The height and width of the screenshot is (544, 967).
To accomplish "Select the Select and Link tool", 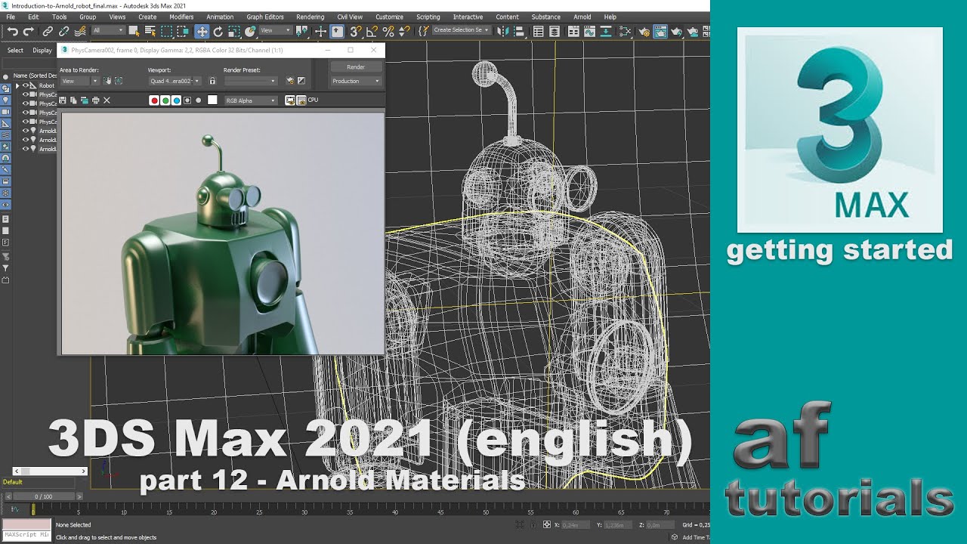I will coord(48,31).
